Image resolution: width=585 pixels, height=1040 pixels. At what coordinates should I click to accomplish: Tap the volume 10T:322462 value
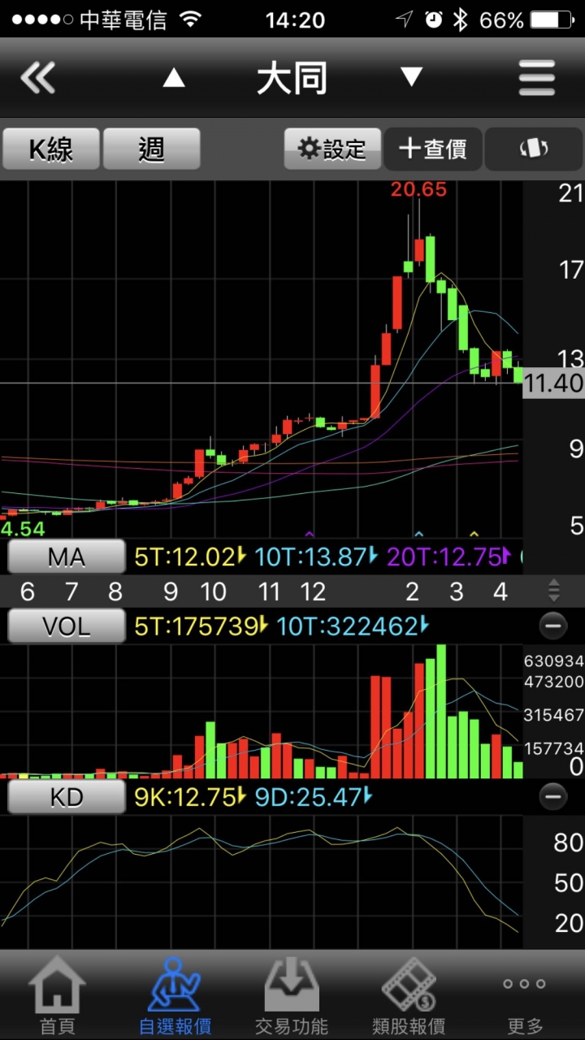pyautogui.click(x=353, y=626)
